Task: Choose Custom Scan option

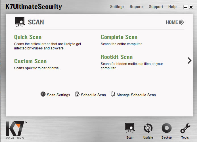Action: click(30, 61)
